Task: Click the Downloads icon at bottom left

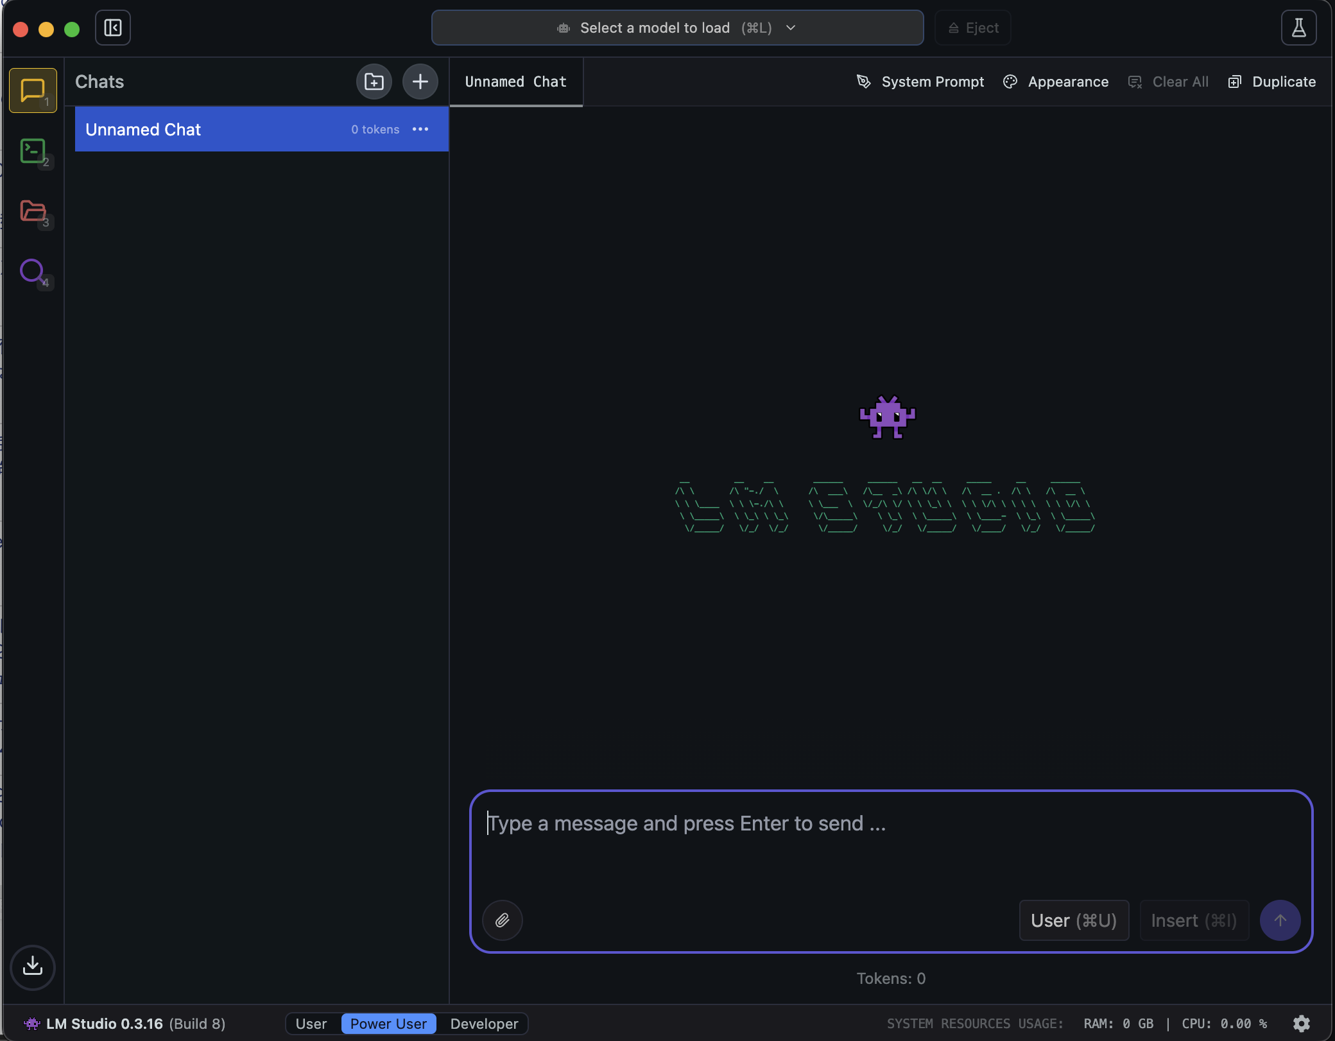Action: [32, 967]
